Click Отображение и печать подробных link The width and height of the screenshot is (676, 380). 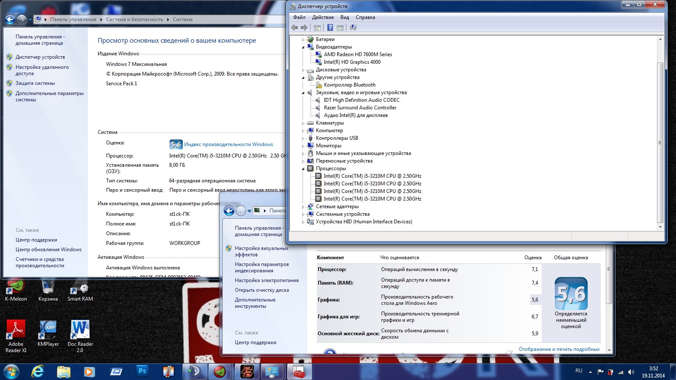559,349
